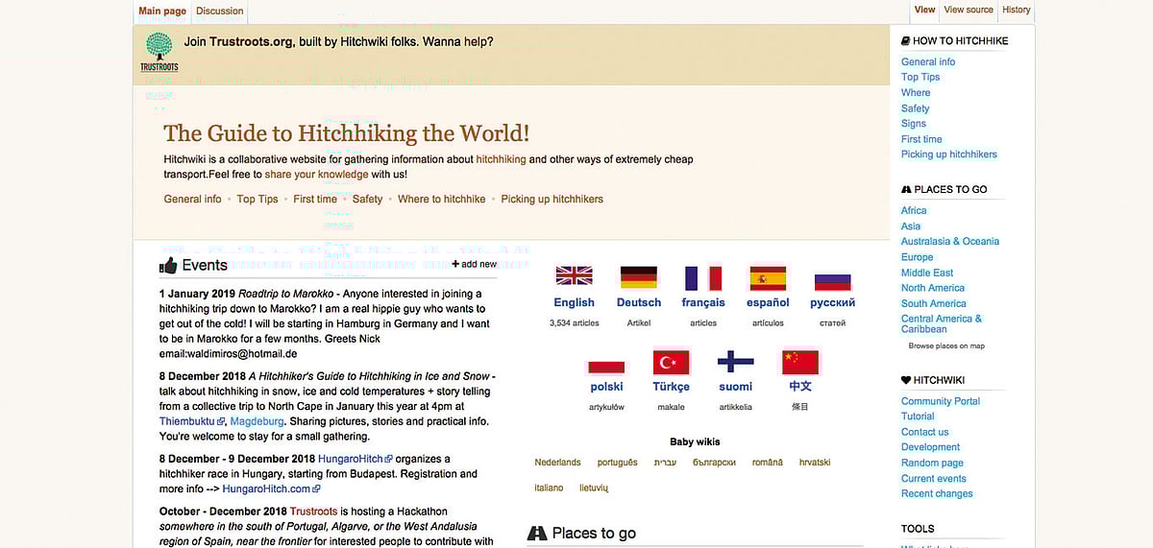Viewport: 1153px width, 548px height.
Task: Select the Polish flag icon
Action: coord(606,366)
